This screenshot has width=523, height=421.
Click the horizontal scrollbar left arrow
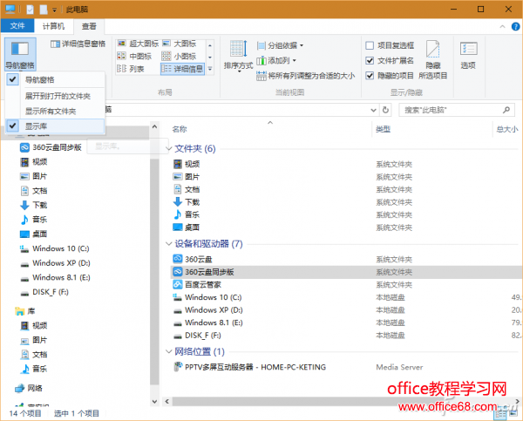(167, 401)
